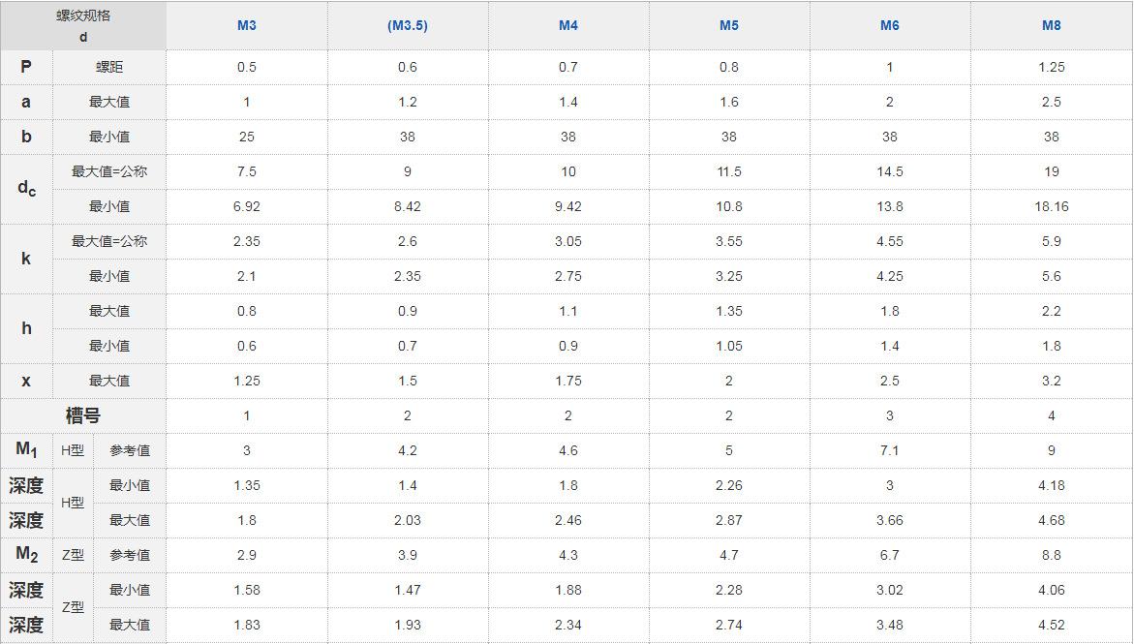Select the M1 row label cell

tap(26, 450)
